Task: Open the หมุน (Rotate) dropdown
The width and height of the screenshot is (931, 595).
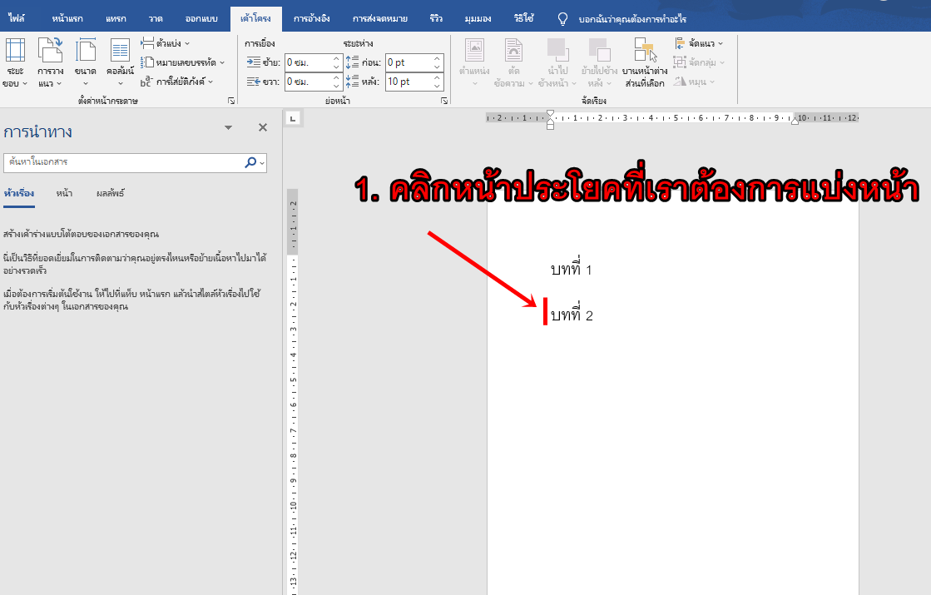Action: tap(694, 82)
